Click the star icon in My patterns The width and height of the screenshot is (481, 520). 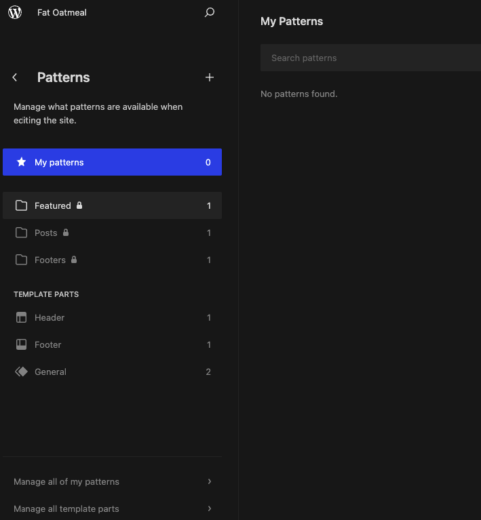[22, 162]
